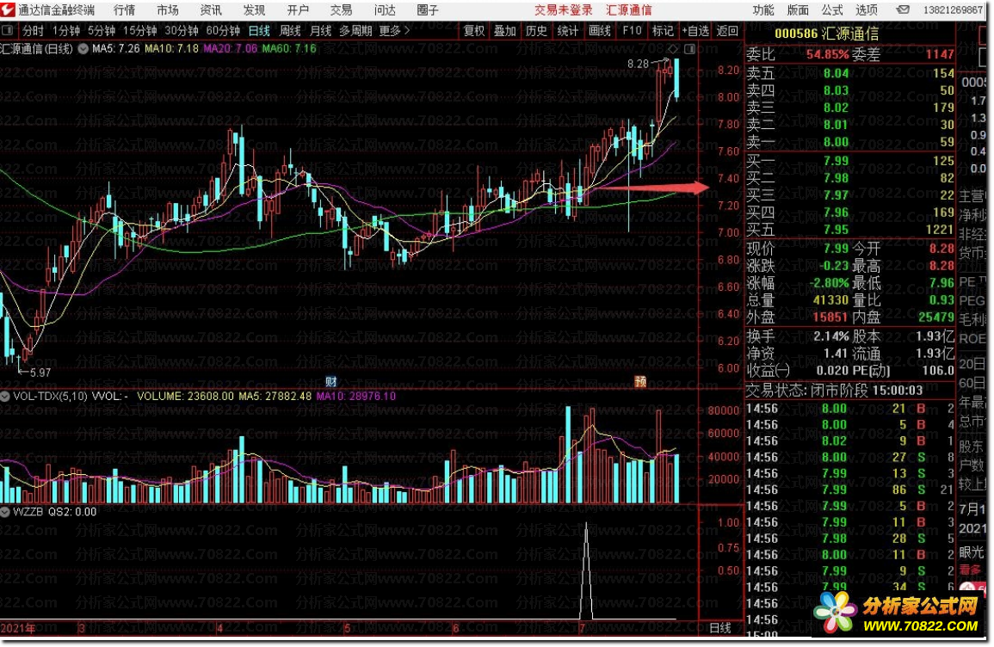994x647 pixels.
Task: Click the 日线 label at chart bottom
Action: point(719,628)
